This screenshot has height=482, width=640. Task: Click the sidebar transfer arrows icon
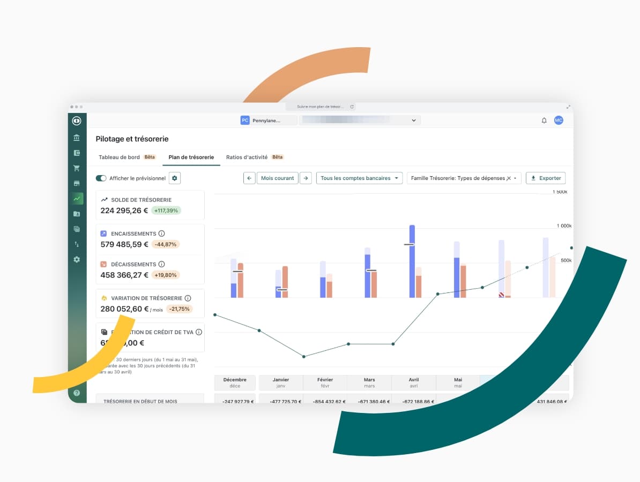point(77,244)
